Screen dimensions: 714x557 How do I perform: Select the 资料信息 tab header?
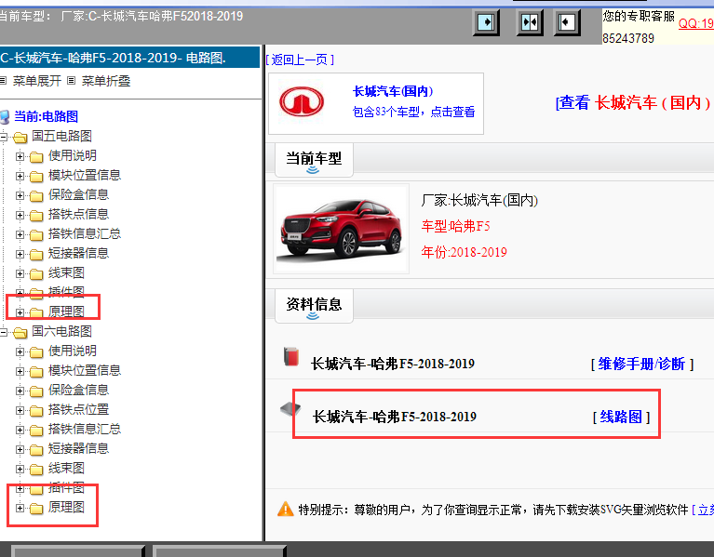[x=314, y=305]
